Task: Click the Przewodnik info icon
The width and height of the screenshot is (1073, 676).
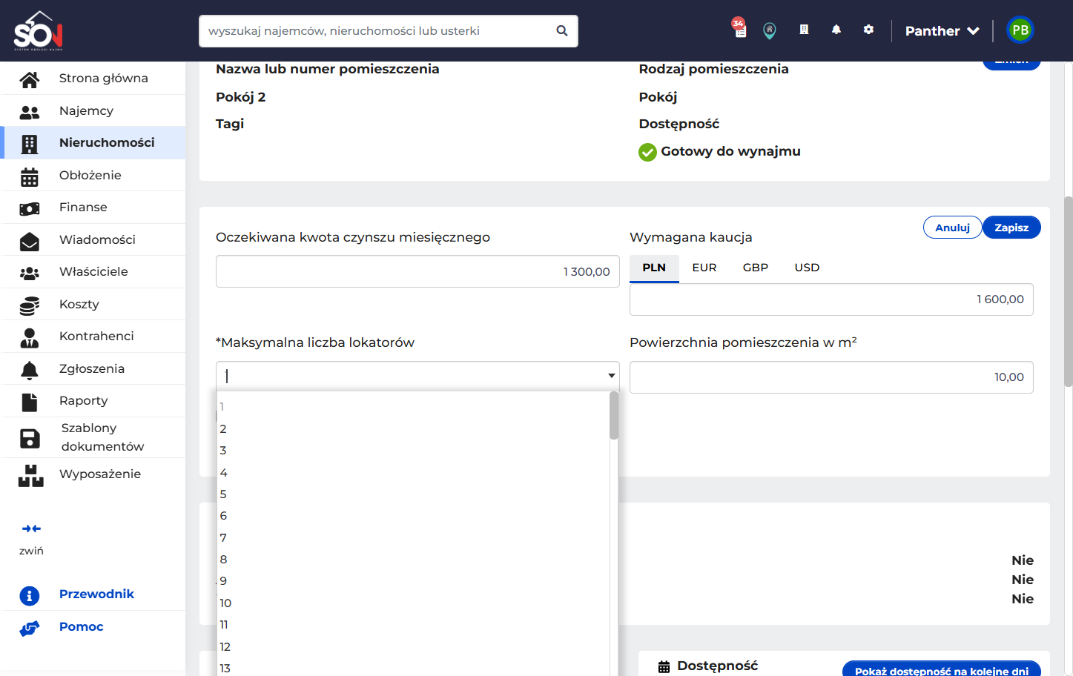Action: (x=29, y=595)
